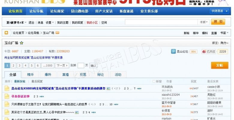Image resolution: width=234 pixels, height=120 pixels.
Task: Open the 寻身份证启事 thread link
Action: (20, 96)
